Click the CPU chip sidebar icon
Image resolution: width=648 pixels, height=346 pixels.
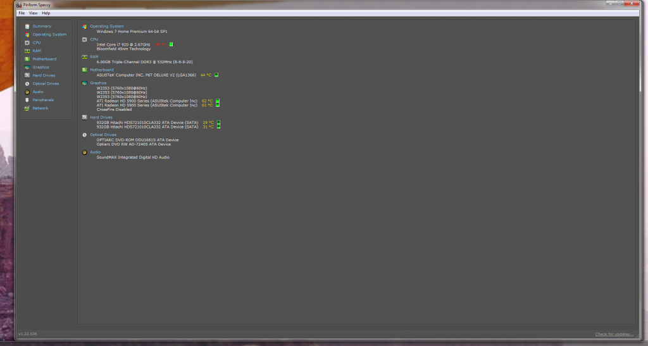point(27,42)
